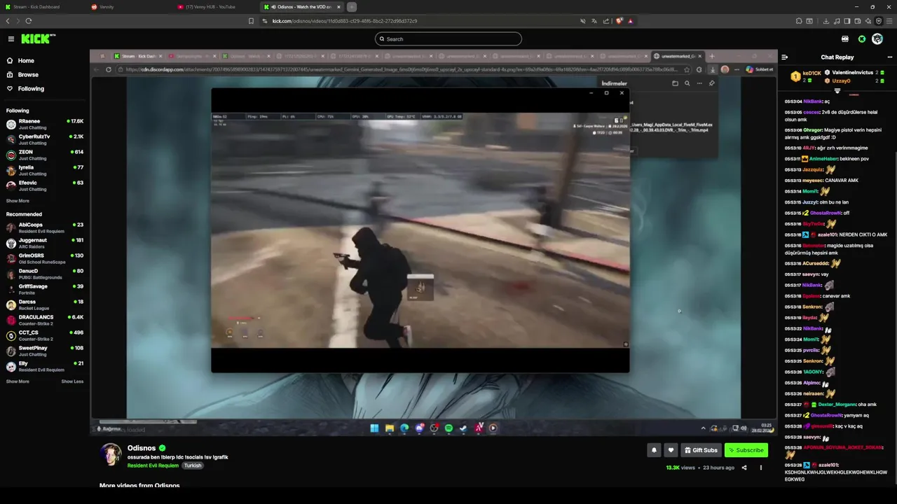The width and height of the screenshot is (897, 504).
Task: Bookmark this page
Action: [x=251, y=21]
